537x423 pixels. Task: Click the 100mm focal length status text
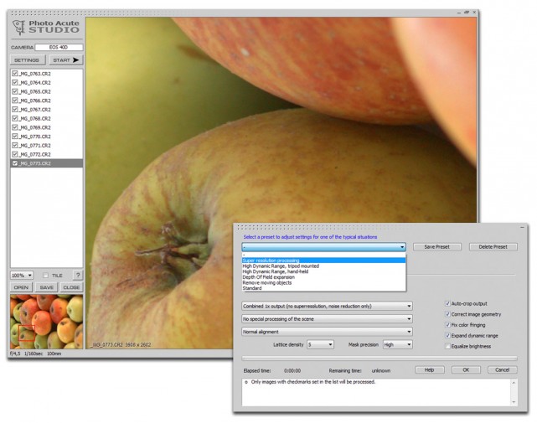pyautogui.click(x=54, y=353)
